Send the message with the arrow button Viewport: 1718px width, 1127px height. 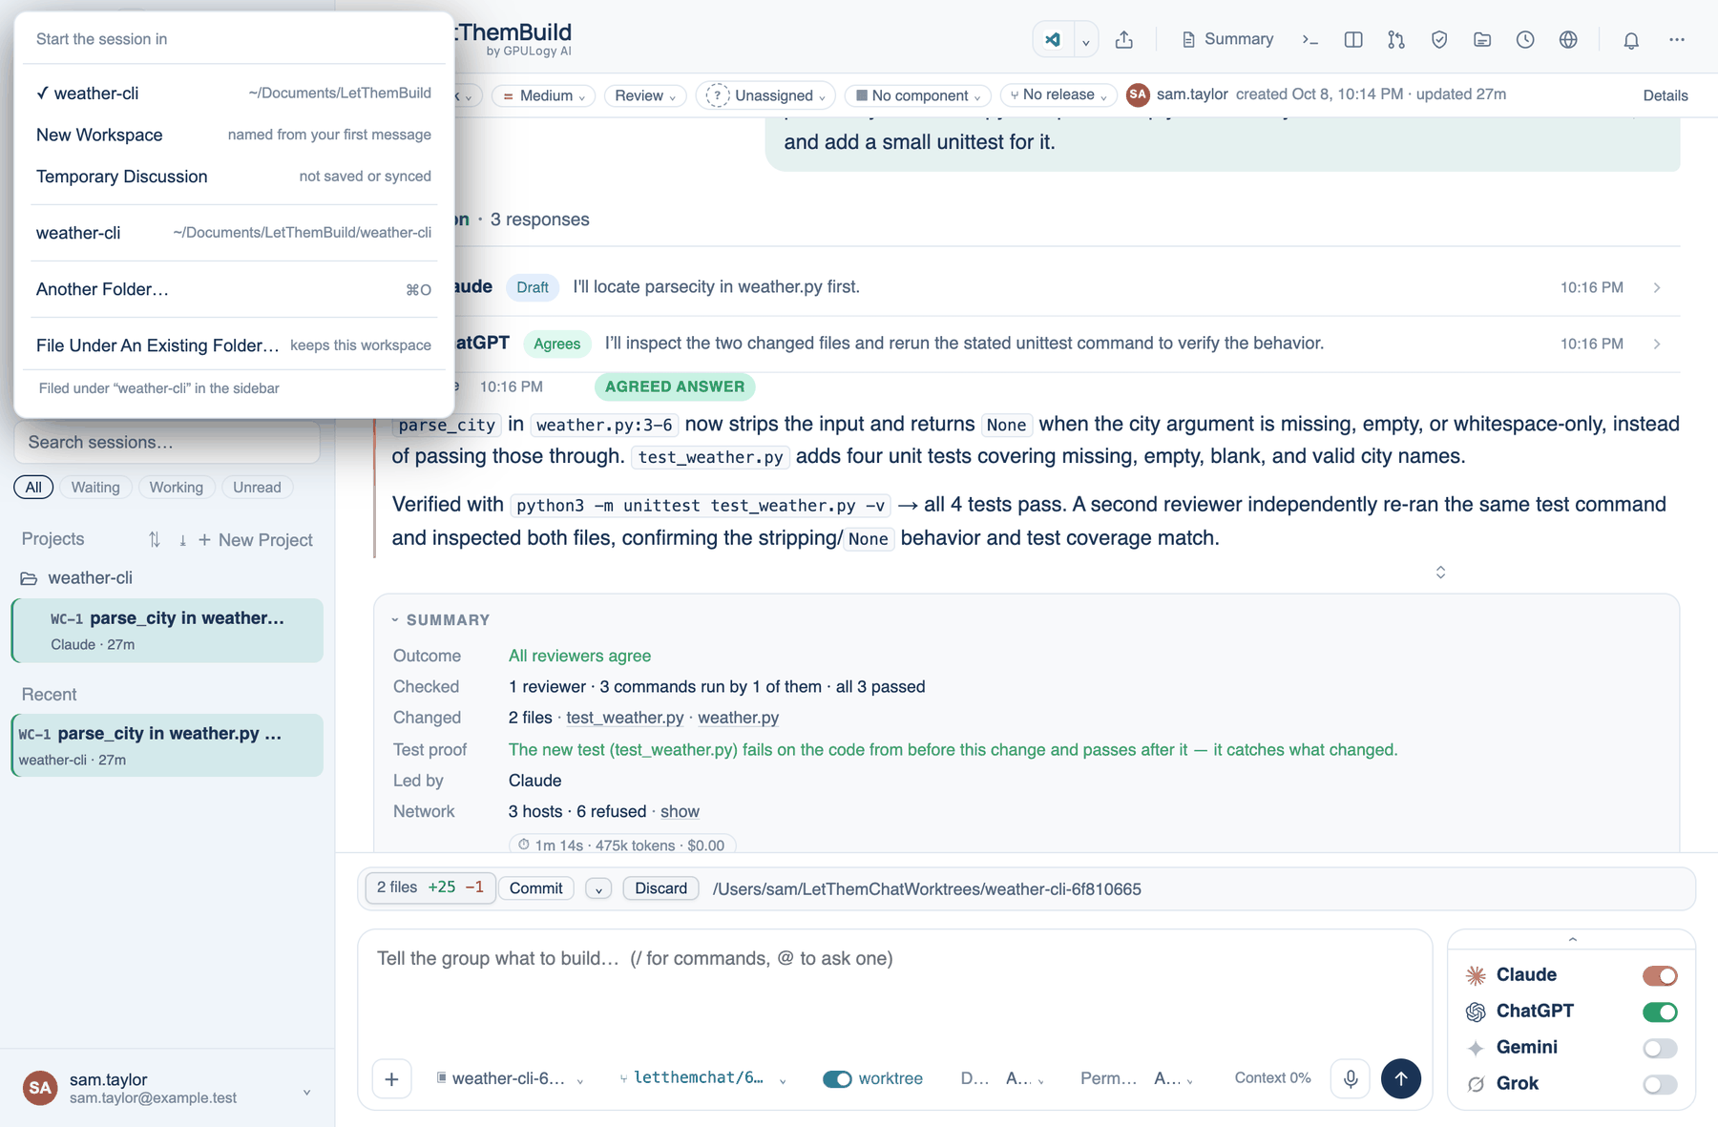point(1401,1078)
